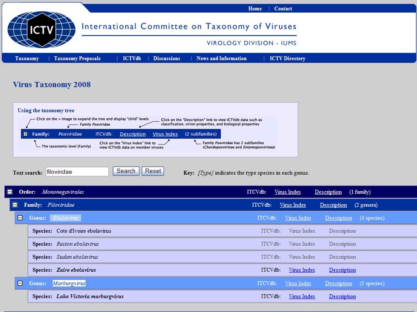
Task: Select the highlighted Marburgvirus genus name
Action: point(69,283)
